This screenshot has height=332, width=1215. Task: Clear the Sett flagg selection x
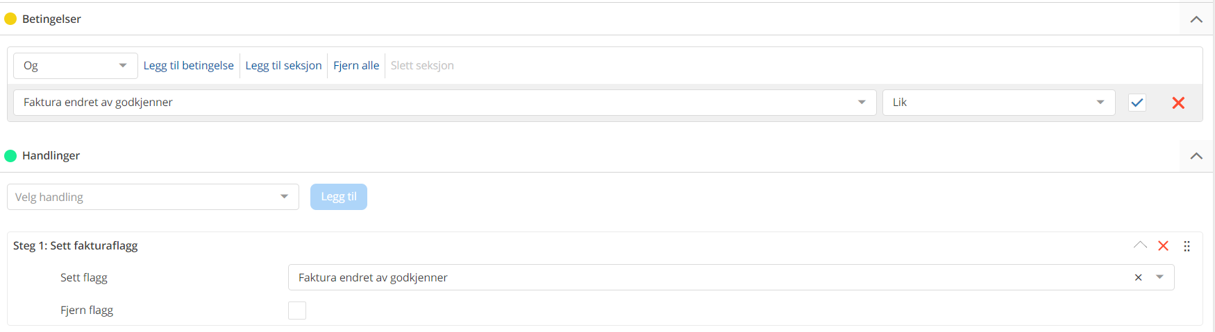click(x=1138, y=277)
